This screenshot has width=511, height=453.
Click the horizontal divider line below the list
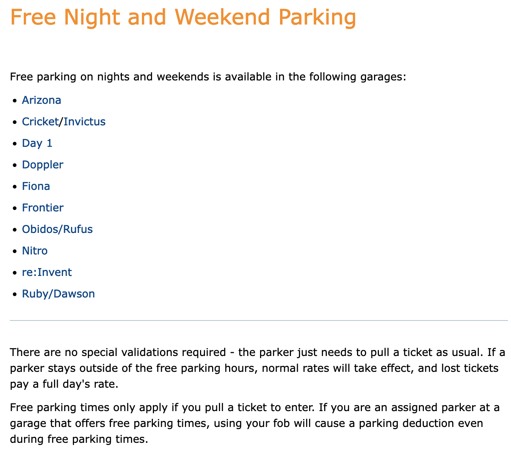(x=259, y=320)
